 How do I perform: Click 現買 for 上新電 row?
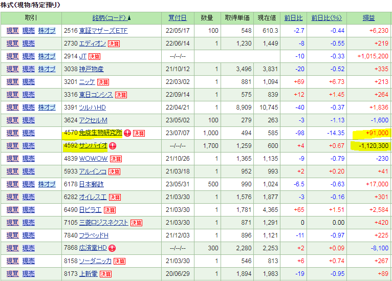pos(12,274)
